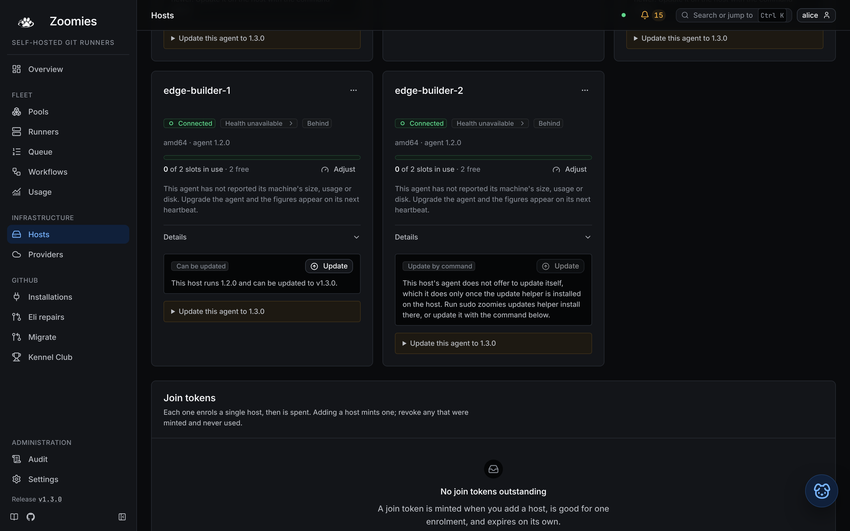Click the Eli repairs branch icon

17,317
